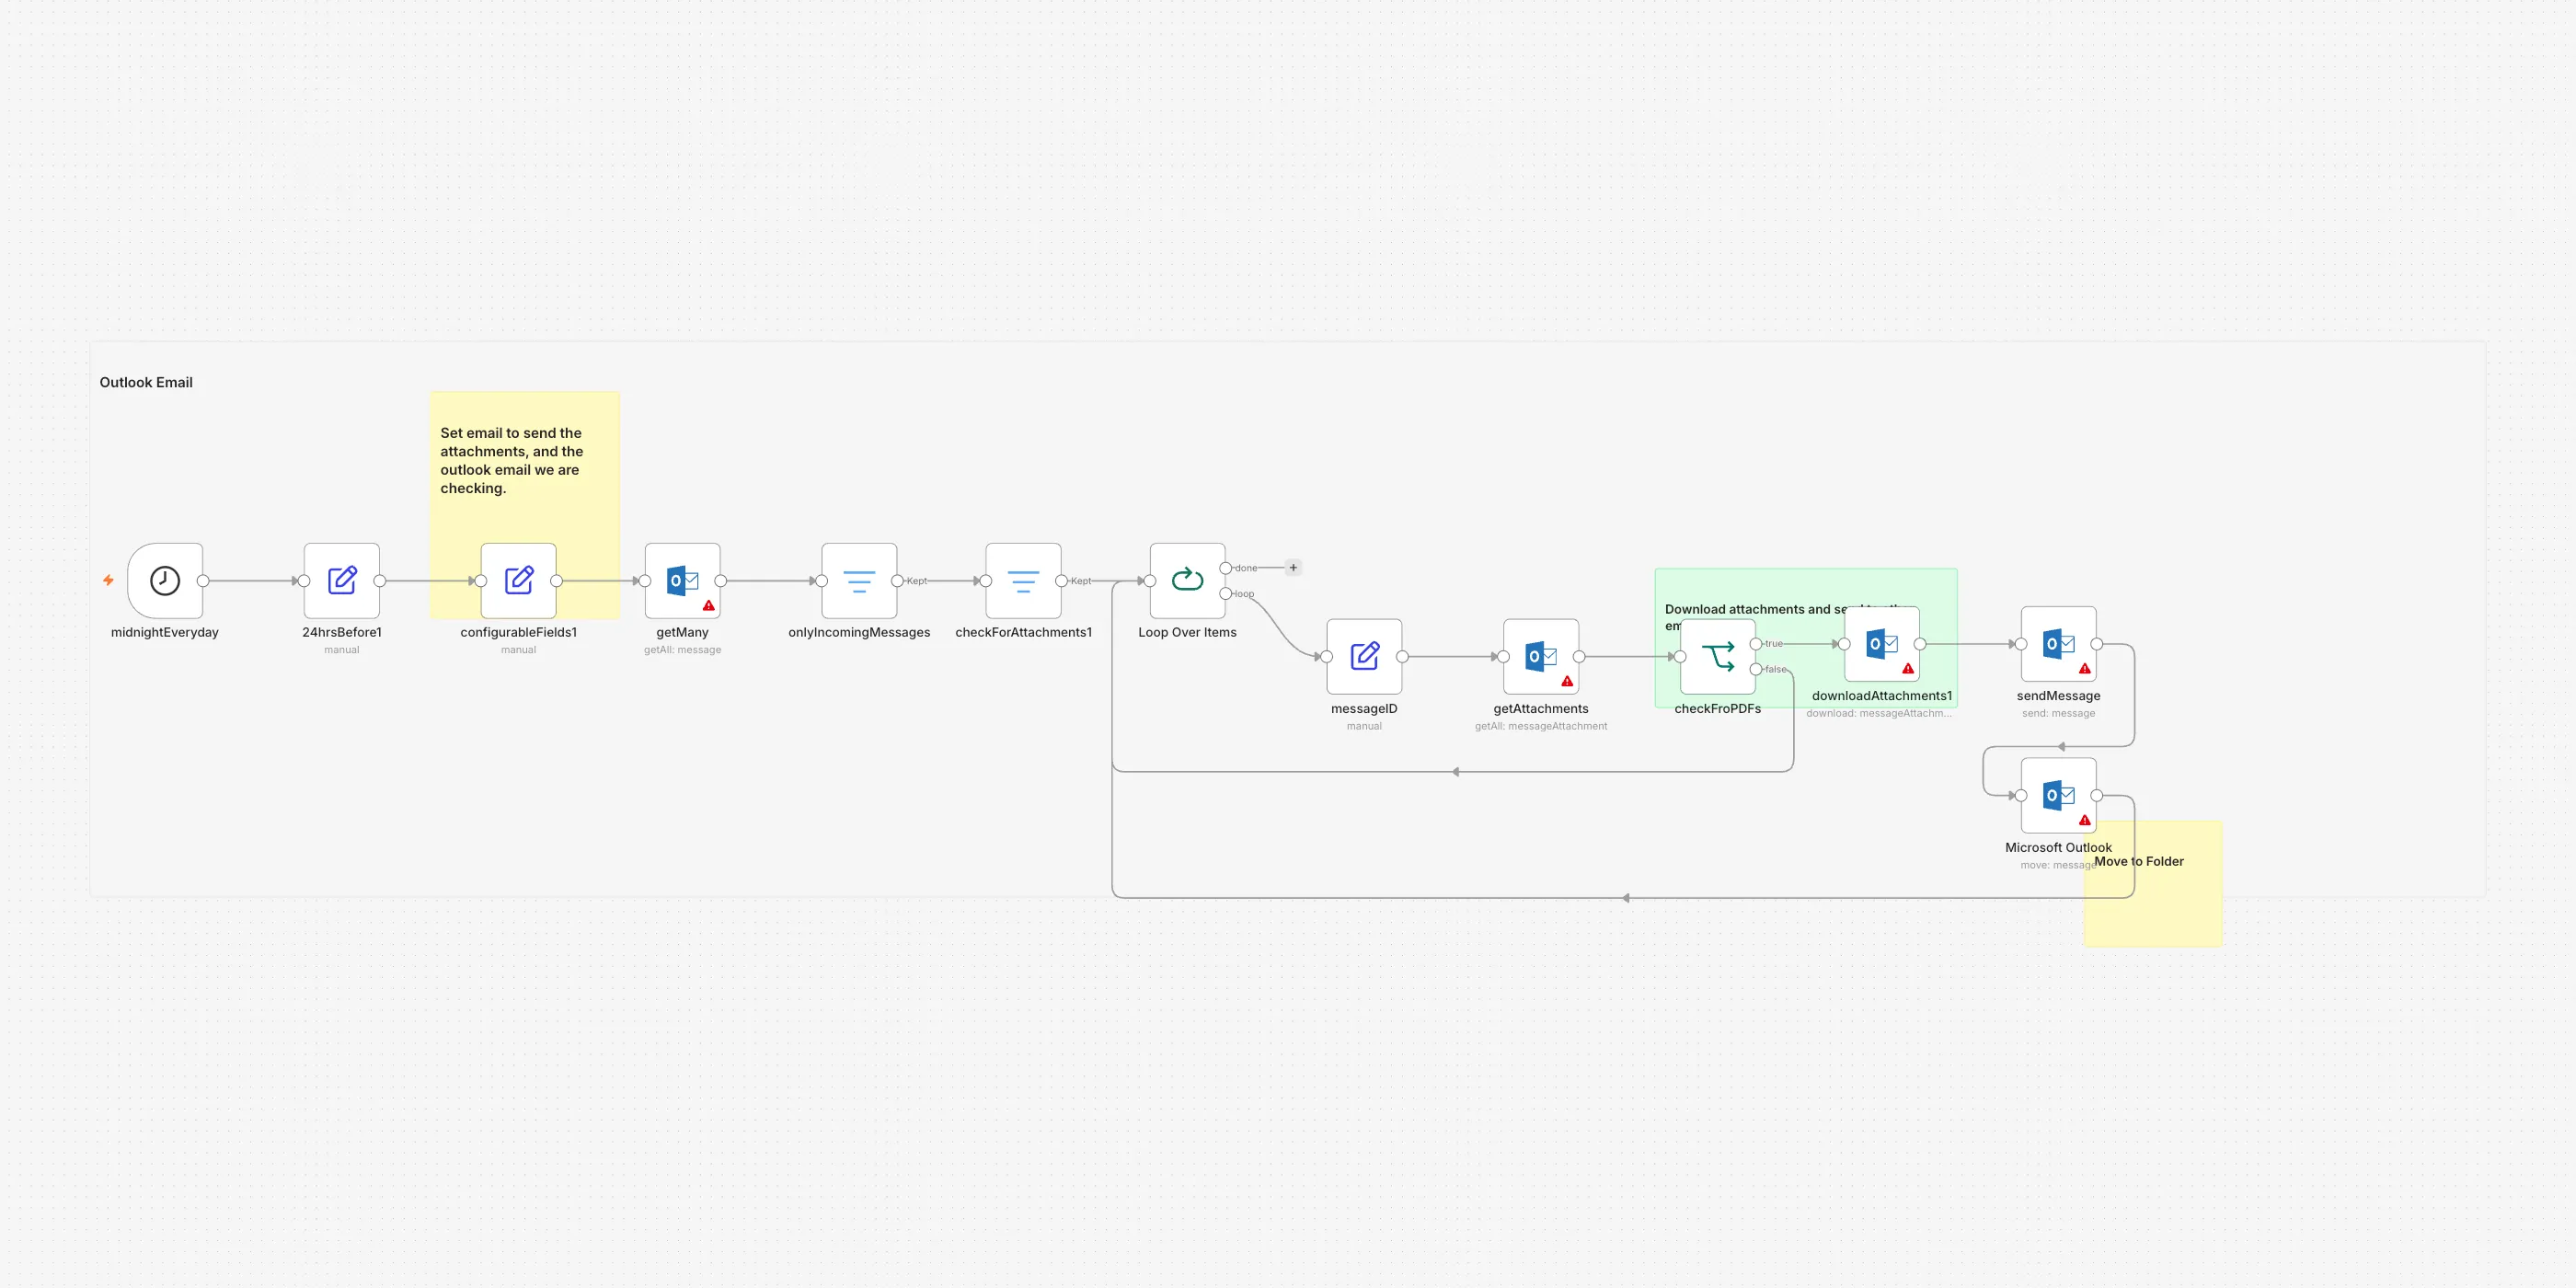Click the plus button after done output
2576x1288 pixels.
1293,567
